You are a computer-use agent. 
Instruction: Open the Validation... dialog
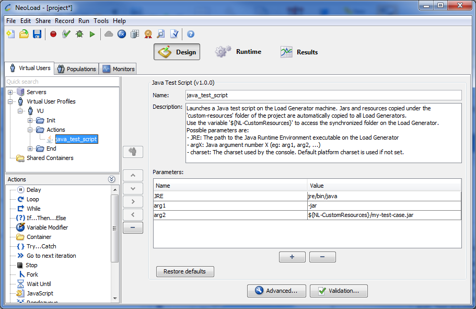point(339,291)
